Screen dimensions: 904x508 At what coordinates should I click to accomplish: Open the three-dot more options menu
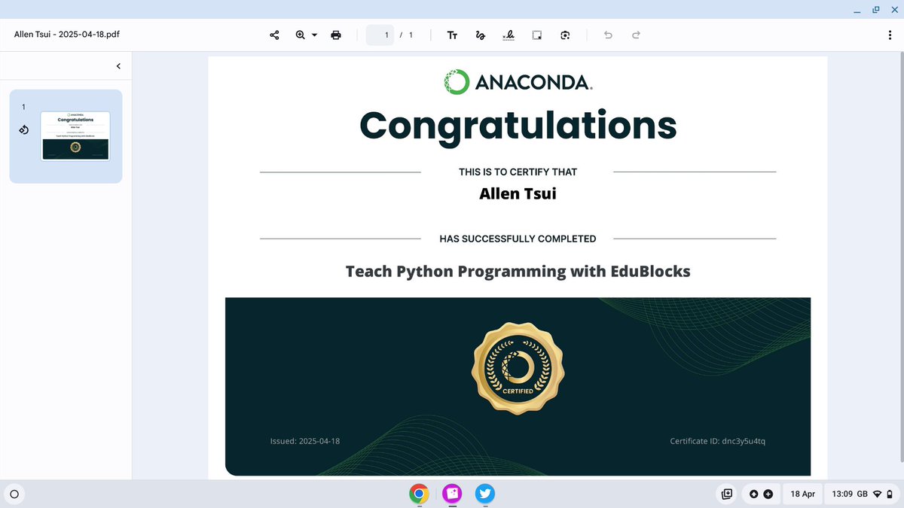click(x=890, y=35)
